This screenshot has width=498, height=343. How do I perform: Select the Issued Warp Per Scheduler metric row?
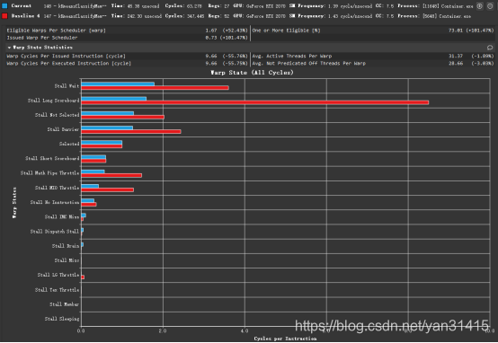coord(127,38)
